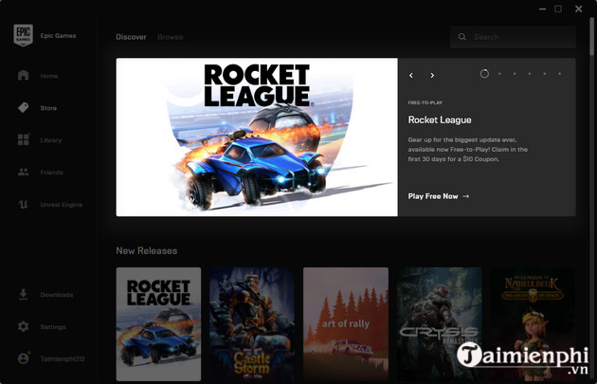
Task: Go to previous featured slide arrow
Action: click(411, 76)
